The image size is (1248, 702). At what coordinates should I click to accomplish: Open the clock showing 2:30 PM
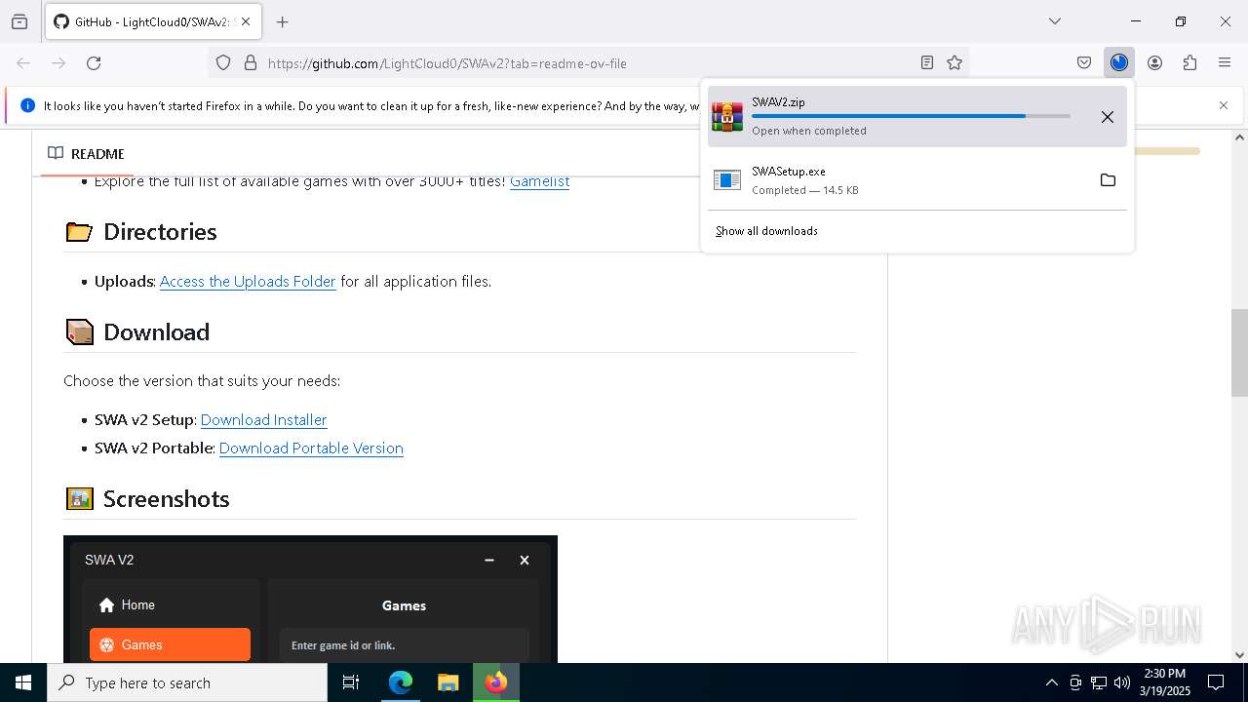pos(1164,682)
